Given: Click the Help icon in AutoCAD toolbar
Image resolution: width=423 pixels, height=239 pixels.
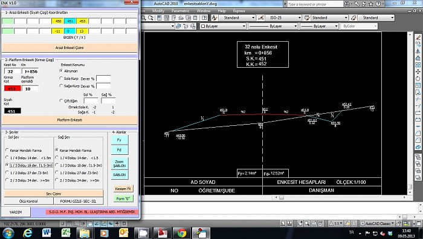Looking at the screenshot, I should (204, 18).
